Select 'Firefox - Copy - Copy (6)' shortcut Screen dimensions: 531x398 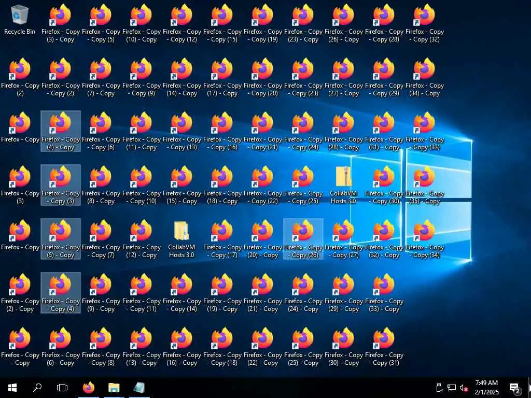[x=101, y=131]
